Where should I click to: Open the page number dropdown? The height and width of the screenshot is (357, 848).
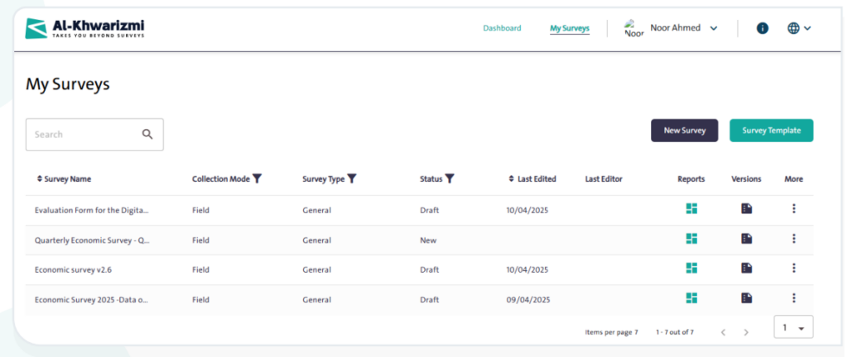click(x=793, y=328)
